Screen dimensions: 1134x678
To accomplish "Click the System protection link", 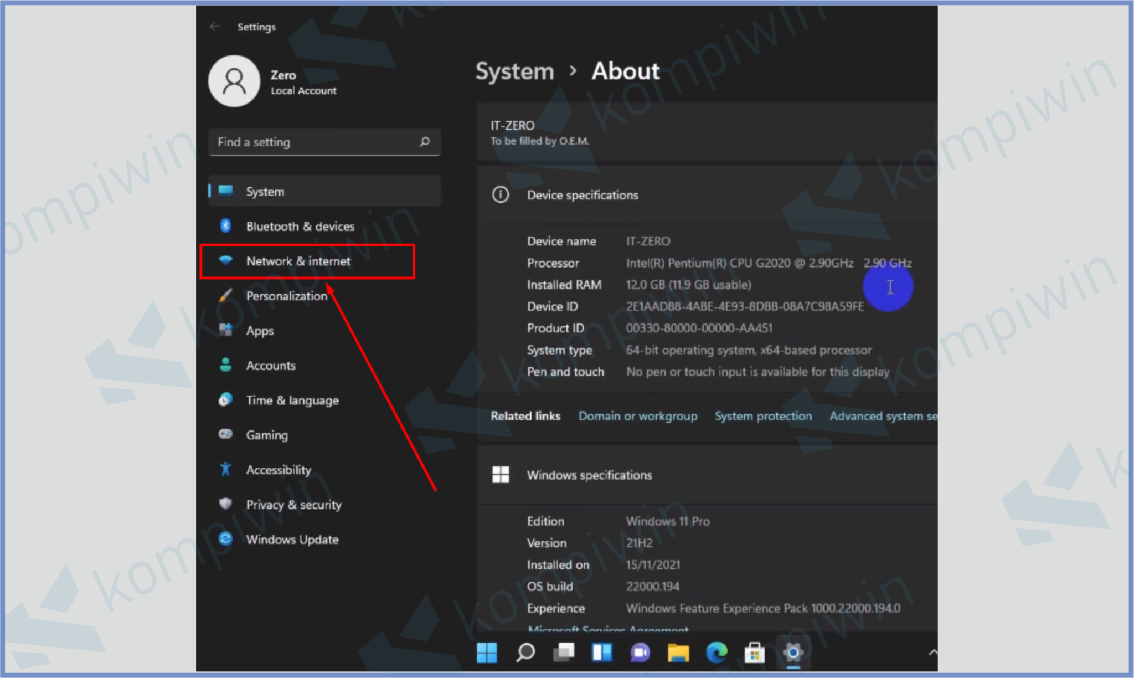I will pyautogui.click(x=763, y=415).
